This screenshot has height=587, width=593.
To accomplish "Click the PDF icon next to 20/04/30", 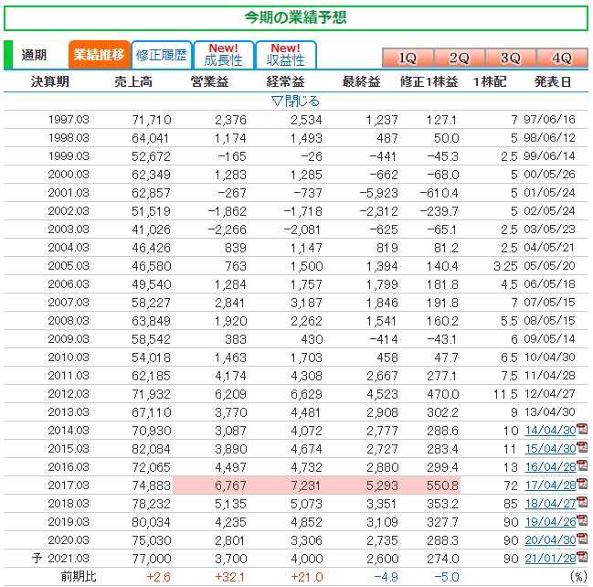I will 581,539.
